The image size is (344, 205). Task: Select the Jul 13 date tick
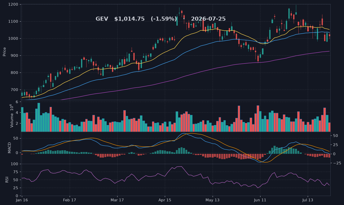tap(308, 200)
